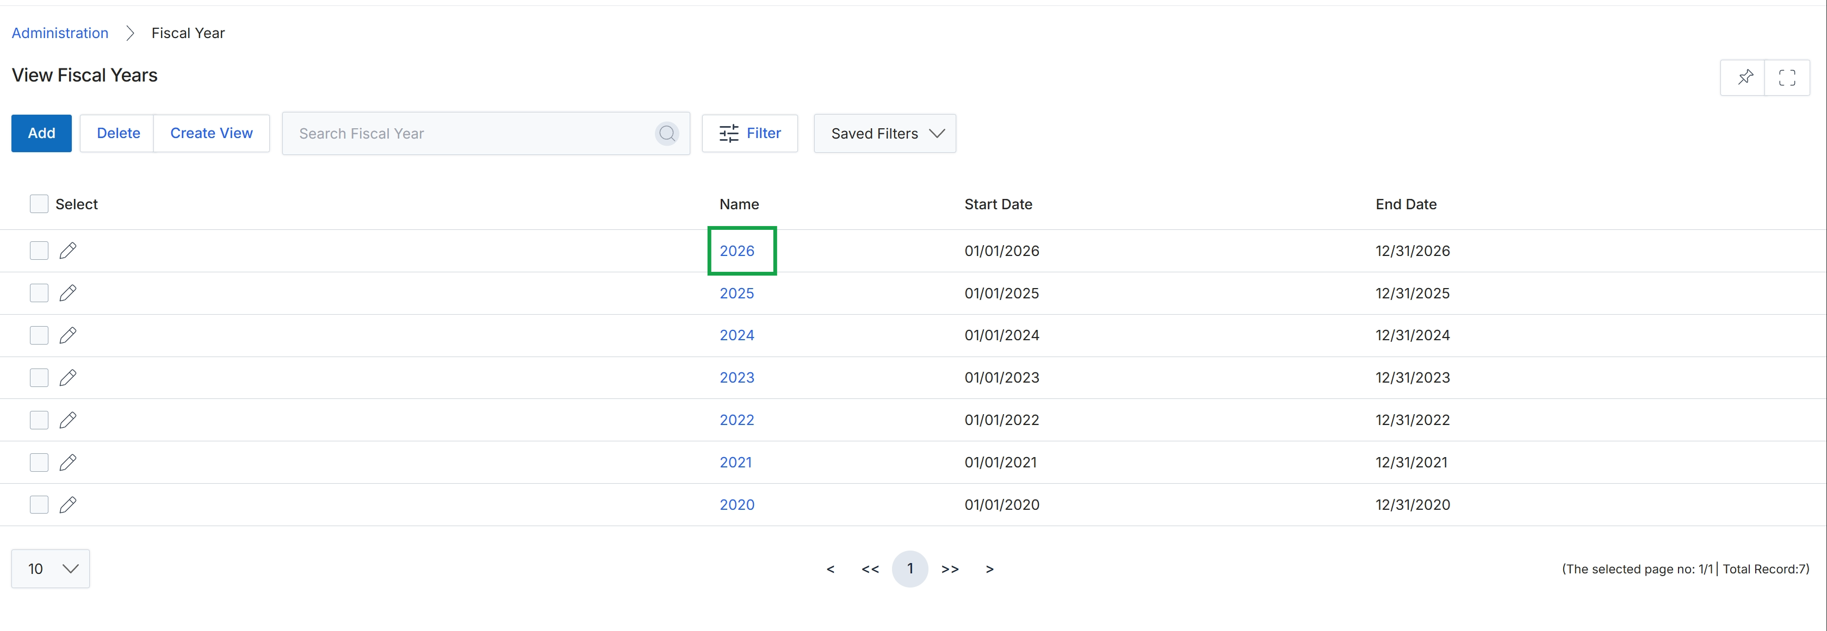Check the Select all header checkbox

tap(39, 204)
